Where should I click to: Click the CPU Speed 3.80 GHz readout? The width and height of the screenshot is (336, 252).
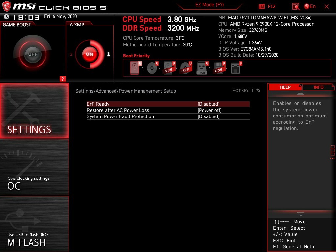click(x=159, y=19)
